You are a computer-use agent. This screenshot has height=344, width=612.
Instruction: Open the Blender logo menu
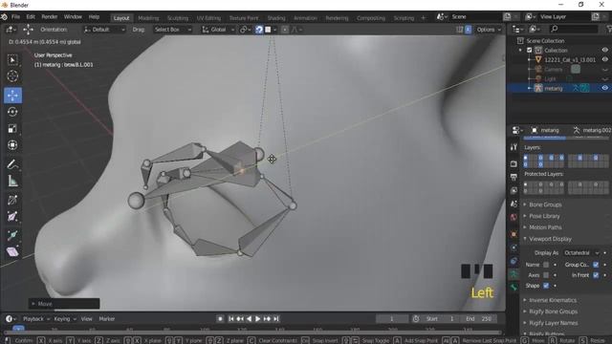4,17
